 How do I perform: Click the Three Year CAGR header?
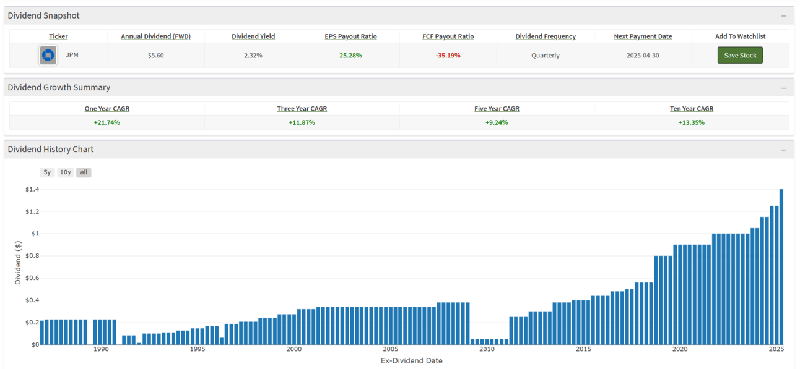pyautogui.click(x=302, y=108)
